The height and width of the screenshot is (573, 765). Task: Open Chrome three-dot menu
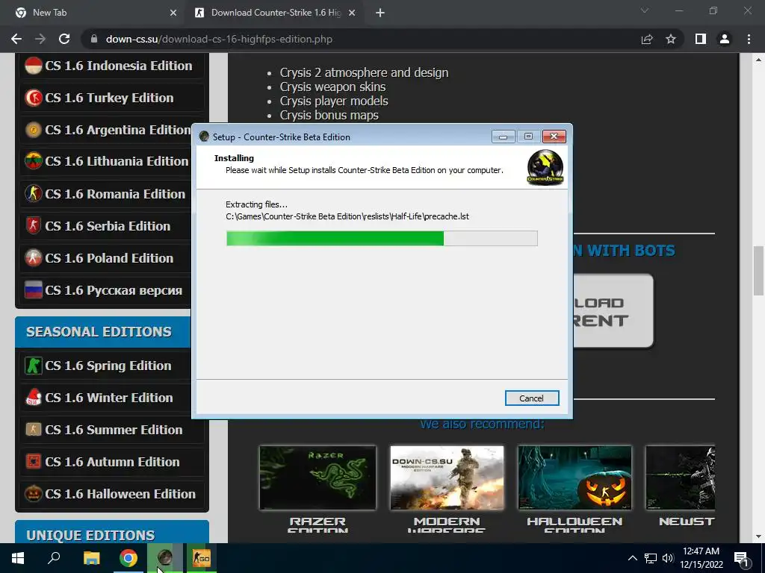[749, 39]
